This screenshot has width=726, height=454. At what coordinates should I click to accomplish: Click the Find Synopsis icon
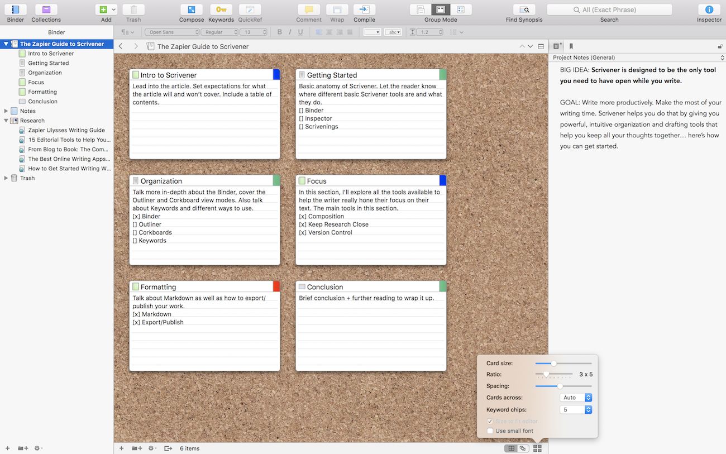coord(524,9)
